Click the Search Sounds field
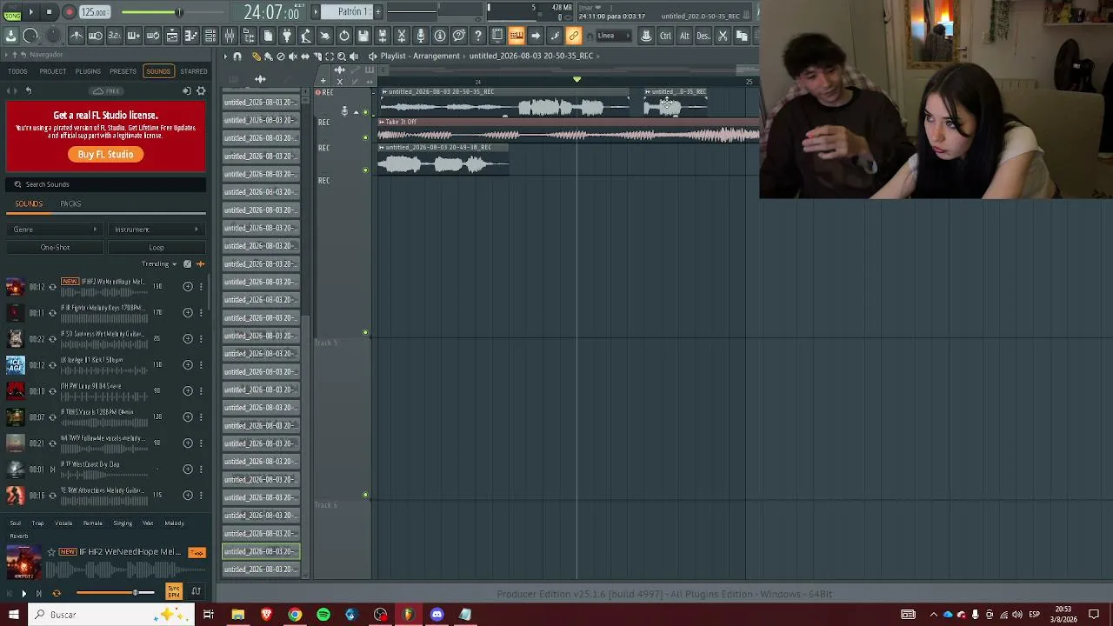Screen dimensions: 1113x626 click(x=106, y=184)
